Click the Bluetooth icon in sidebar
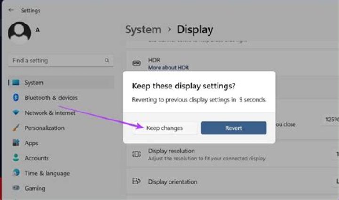This screenshot has width=339, height=200. pos(16,97)
